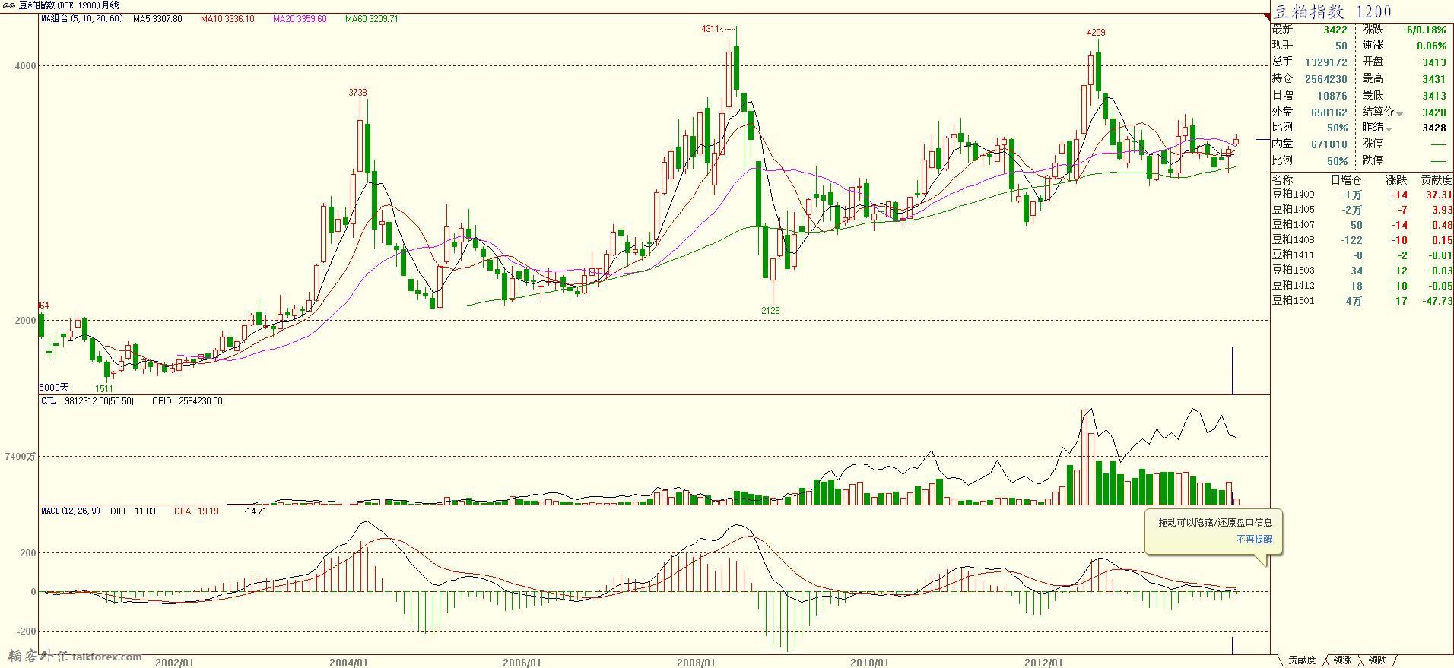This screenshot has height=668, width=1454.
Task: Switch to the 领跌 tab
Action: click(x=1377, y=660)
